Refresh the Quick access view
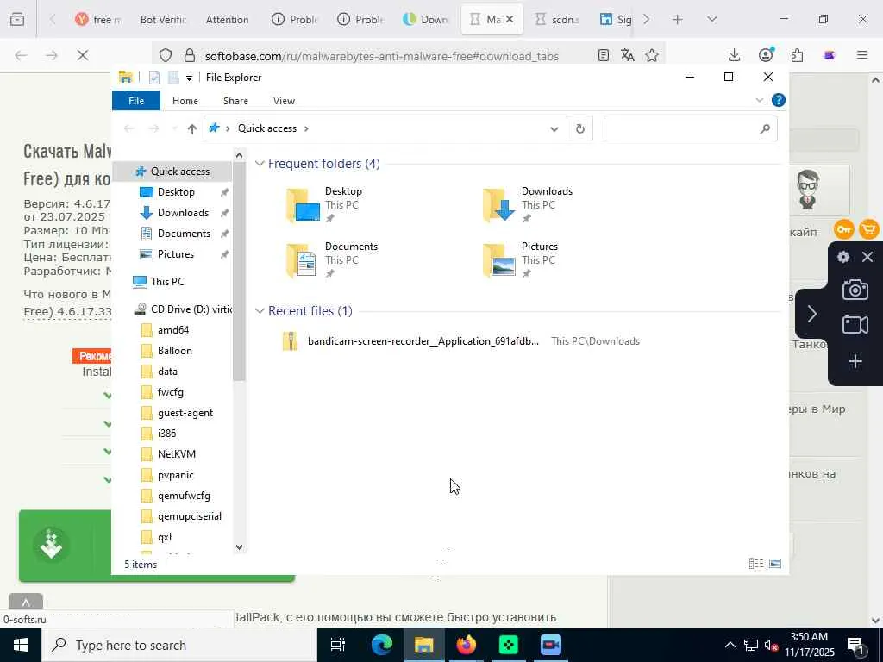Image resolution: width=883 pixels, height=662 pixels. click(x=580, y=129)
